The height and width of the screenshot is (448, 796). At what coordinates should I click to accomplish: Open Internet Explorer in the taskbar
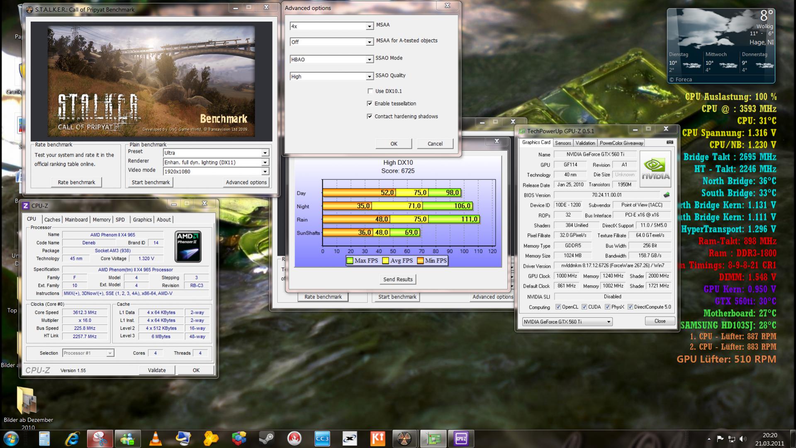[72, 438]
